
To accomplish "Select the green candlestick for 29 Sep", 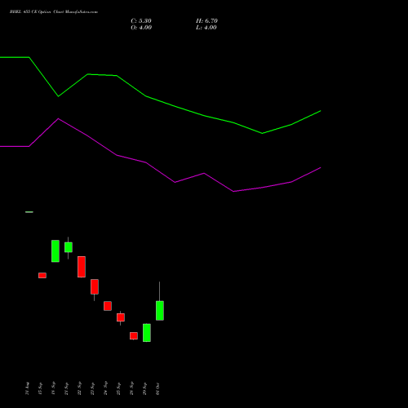I will pyautogui.click(x=147, y=333).
